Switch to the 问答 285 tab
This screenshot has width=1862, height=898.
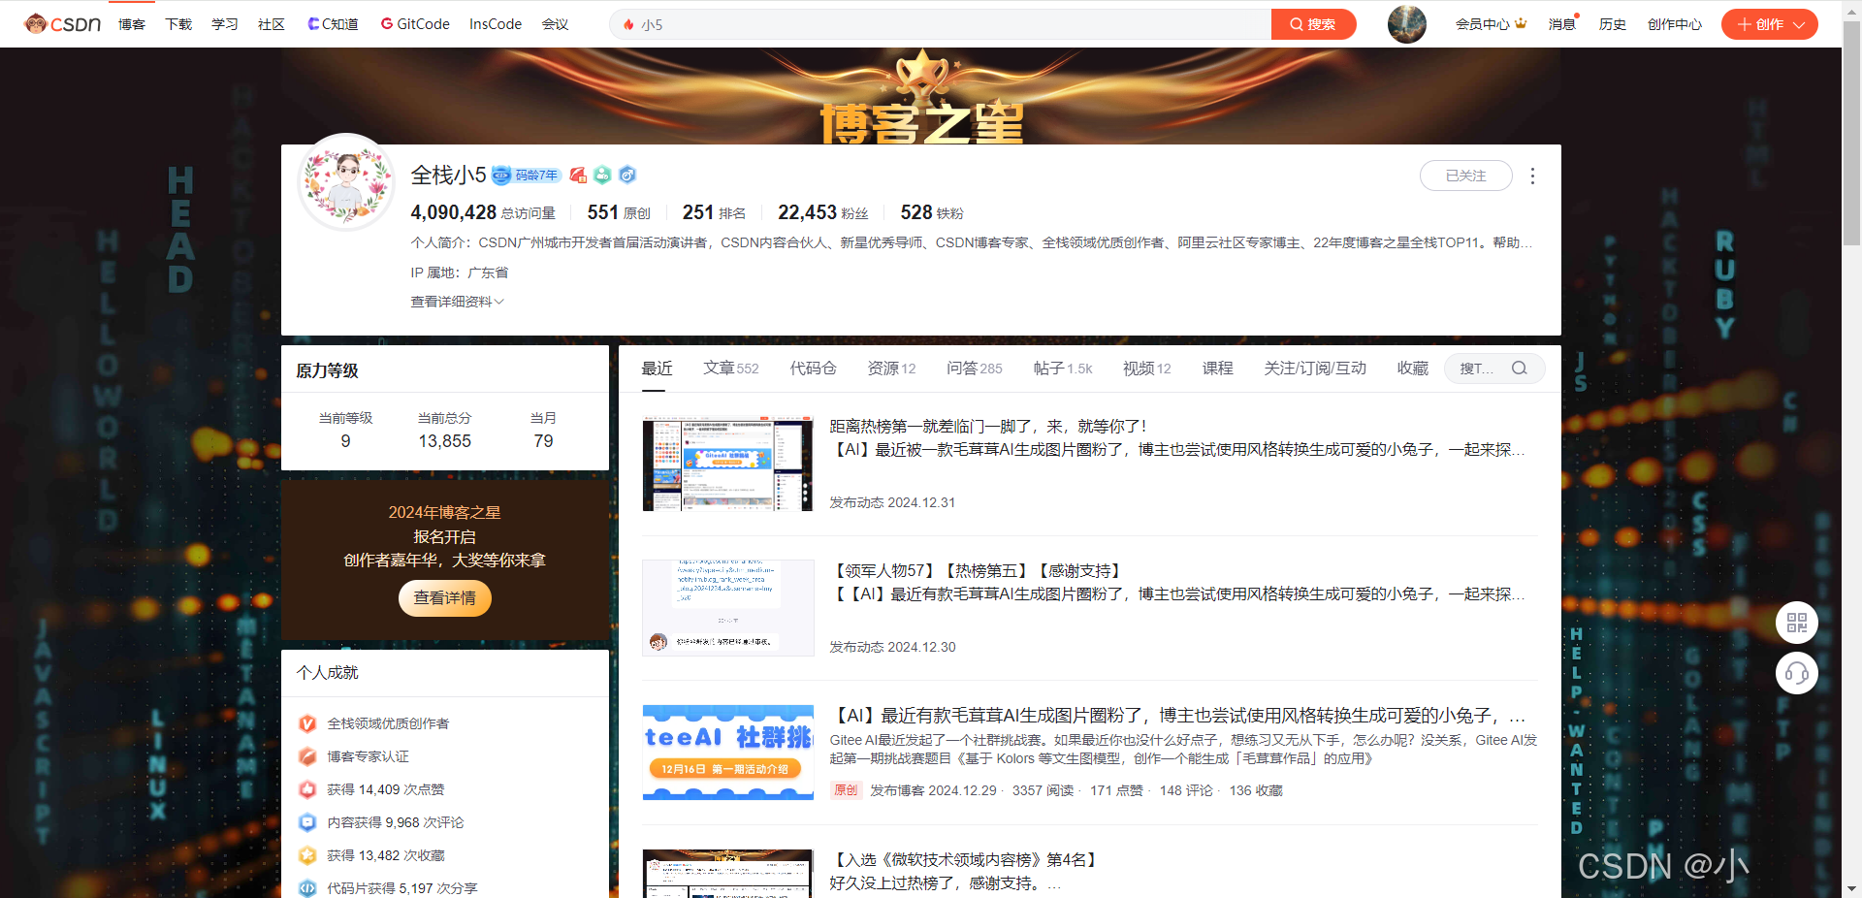(x=974, y=369)
